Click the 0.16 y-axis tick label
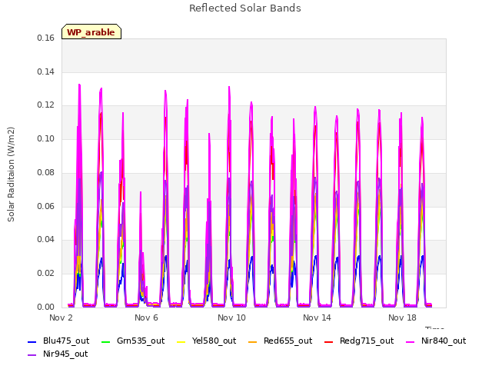 (x=46, y=38)
